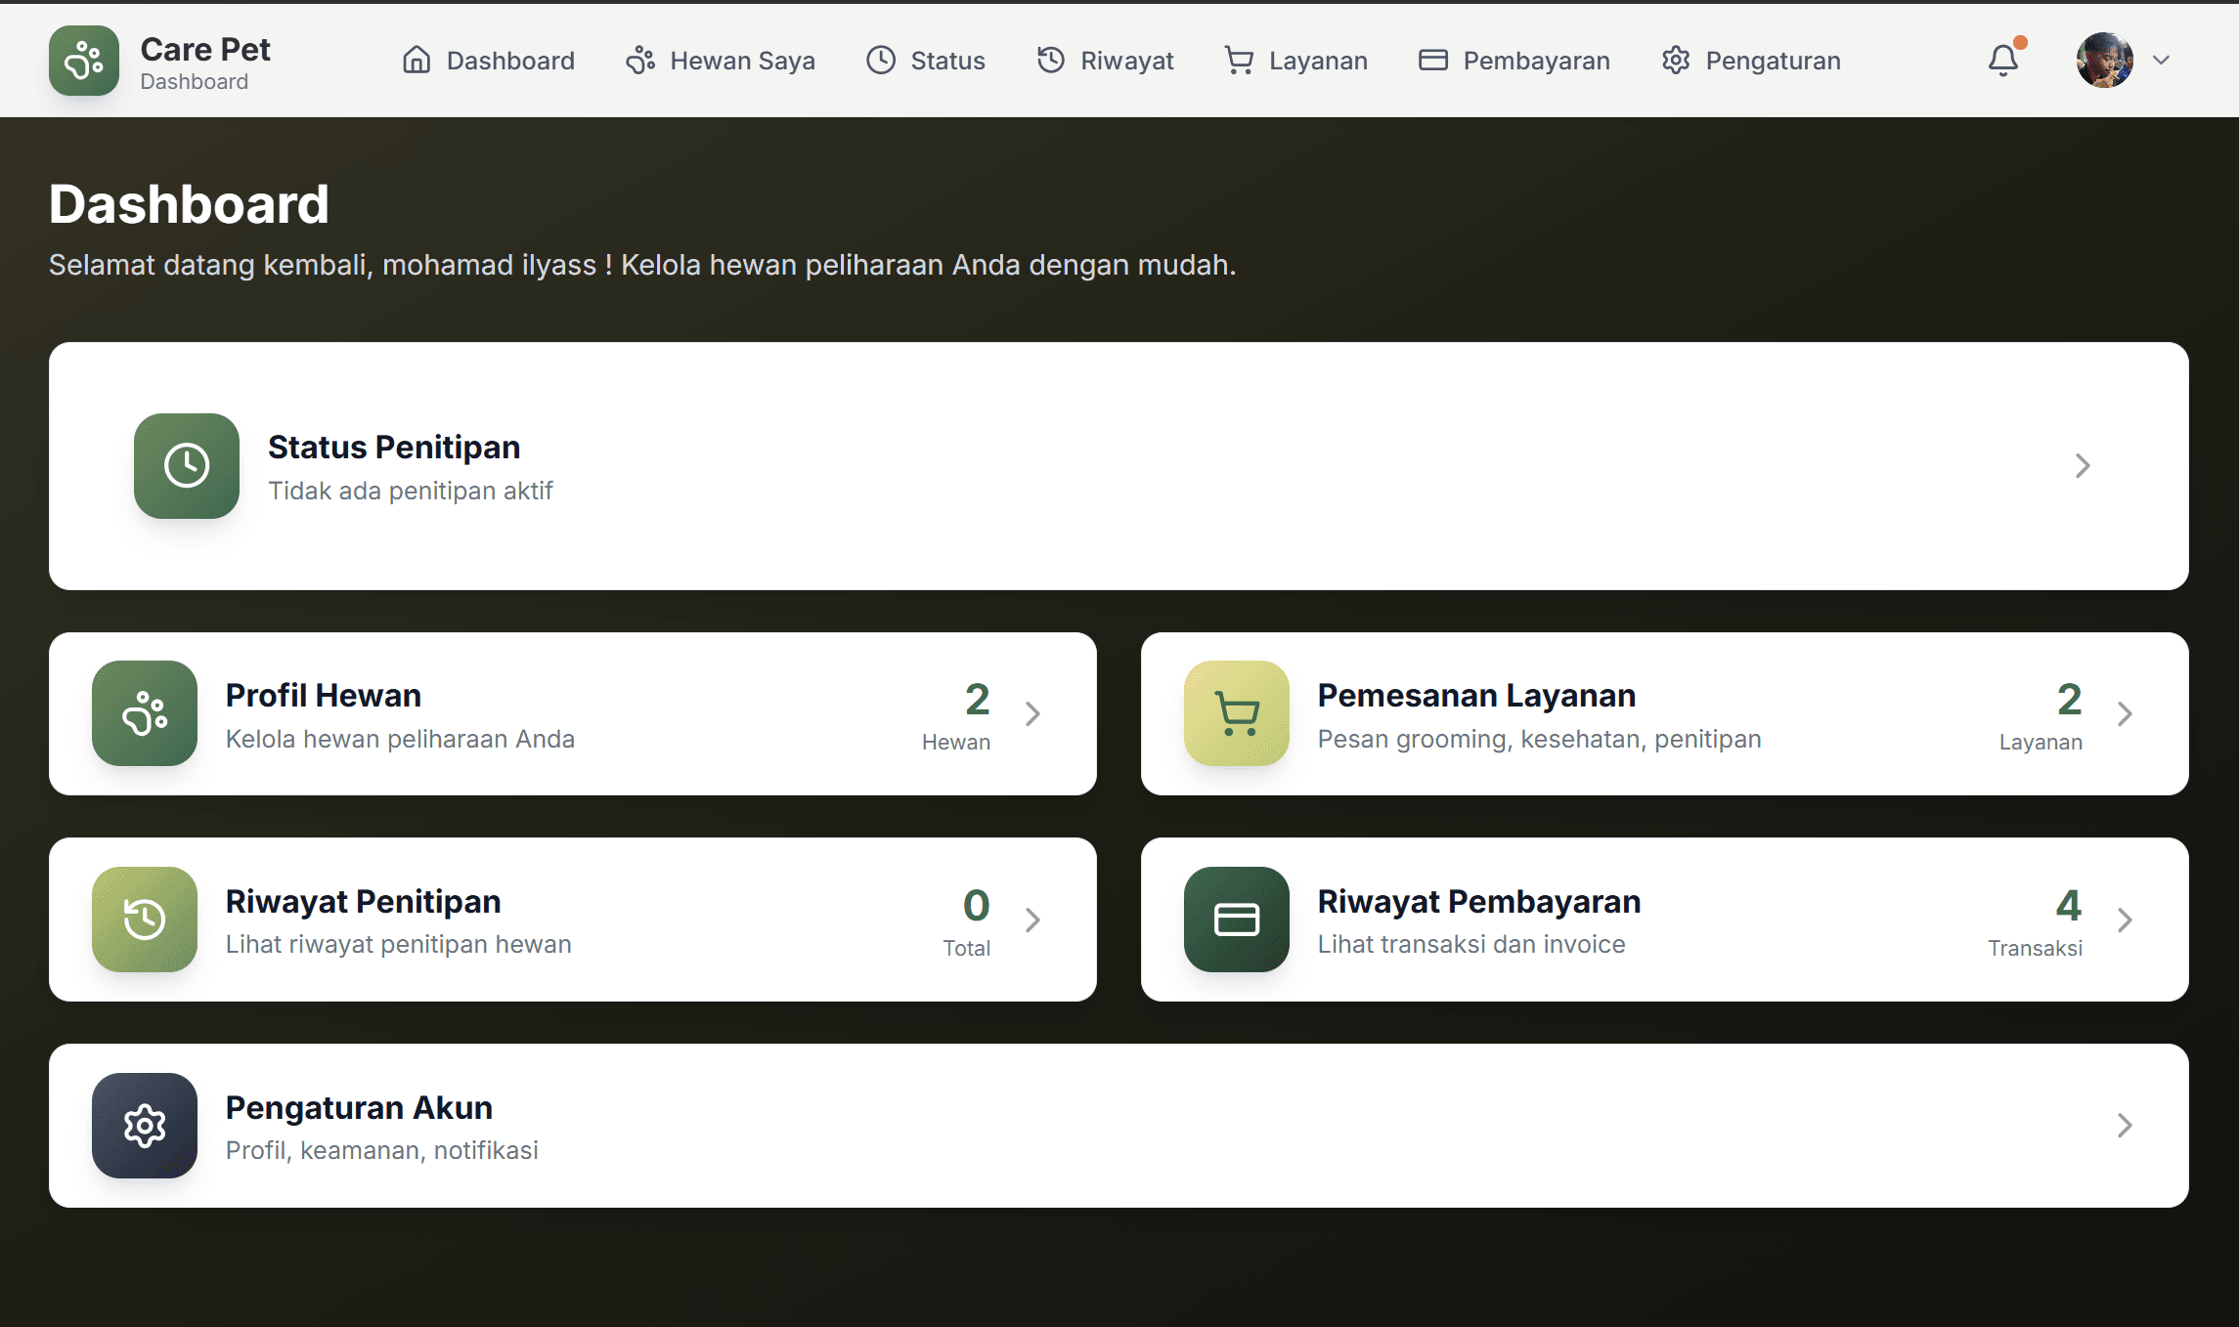Open Riwayat Penitipan via its chevron
The image size is (2239, 1327).
(1032, 920)
